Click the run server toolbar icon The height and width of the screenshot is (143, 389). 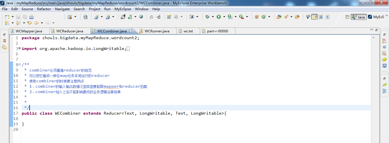tap(130, 17)
